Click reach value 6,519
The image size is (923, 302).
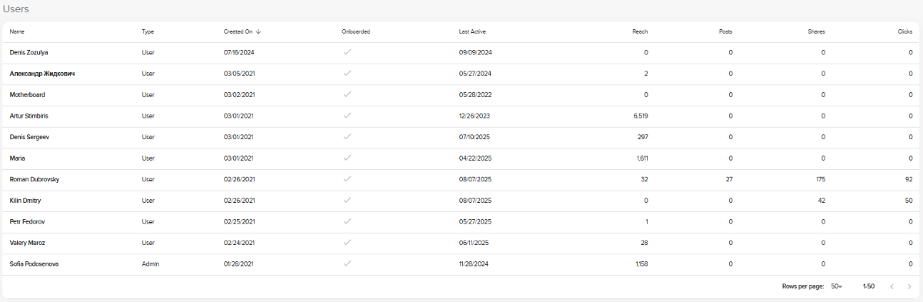[640, 116]
